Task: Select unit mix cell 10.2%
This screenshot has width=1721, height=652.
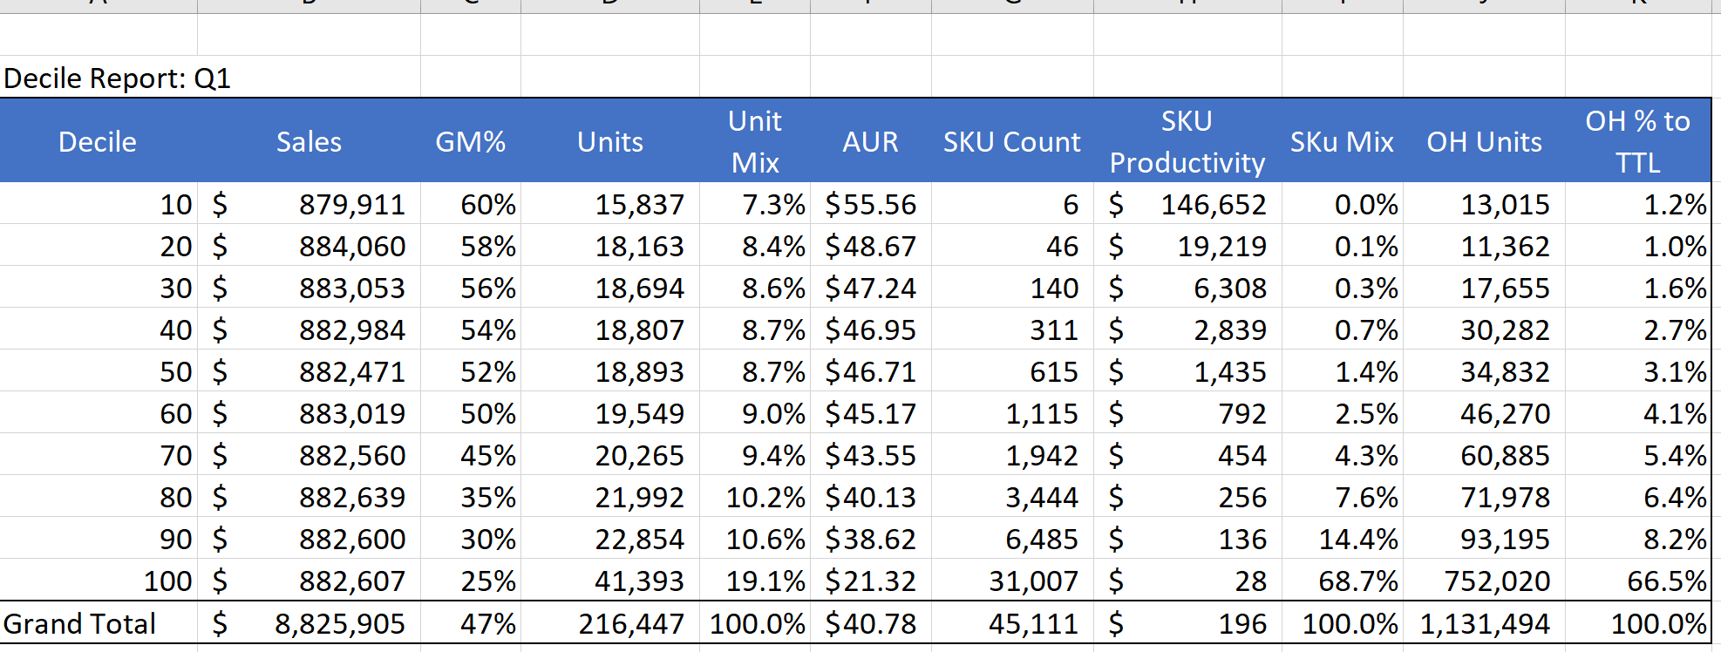Action: tap(755, 497)
